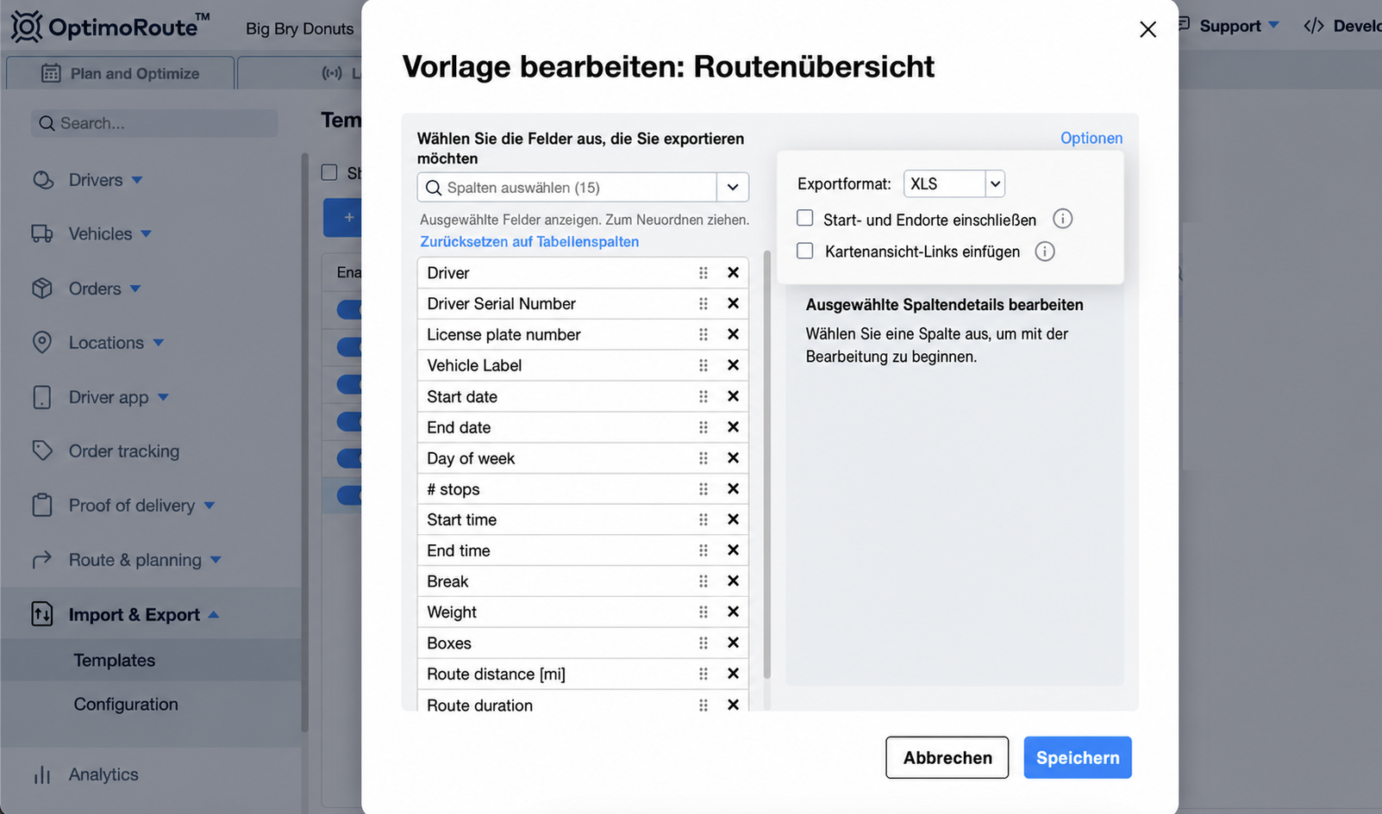Remove the End date field
The height and width of the screenshot is (814, 1382).
pyautogui.click(x=733, y=427)
